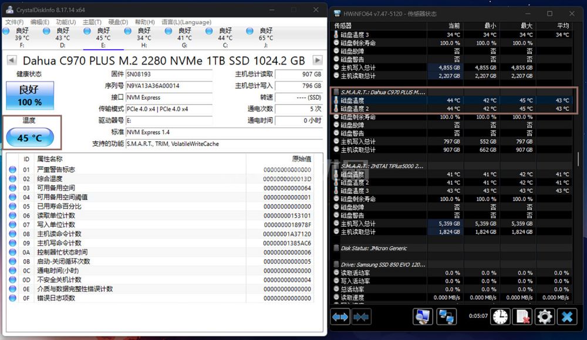
Task: Click status orb of attribute 05 已用寿命百分比
Action: [x=13, y=206]
